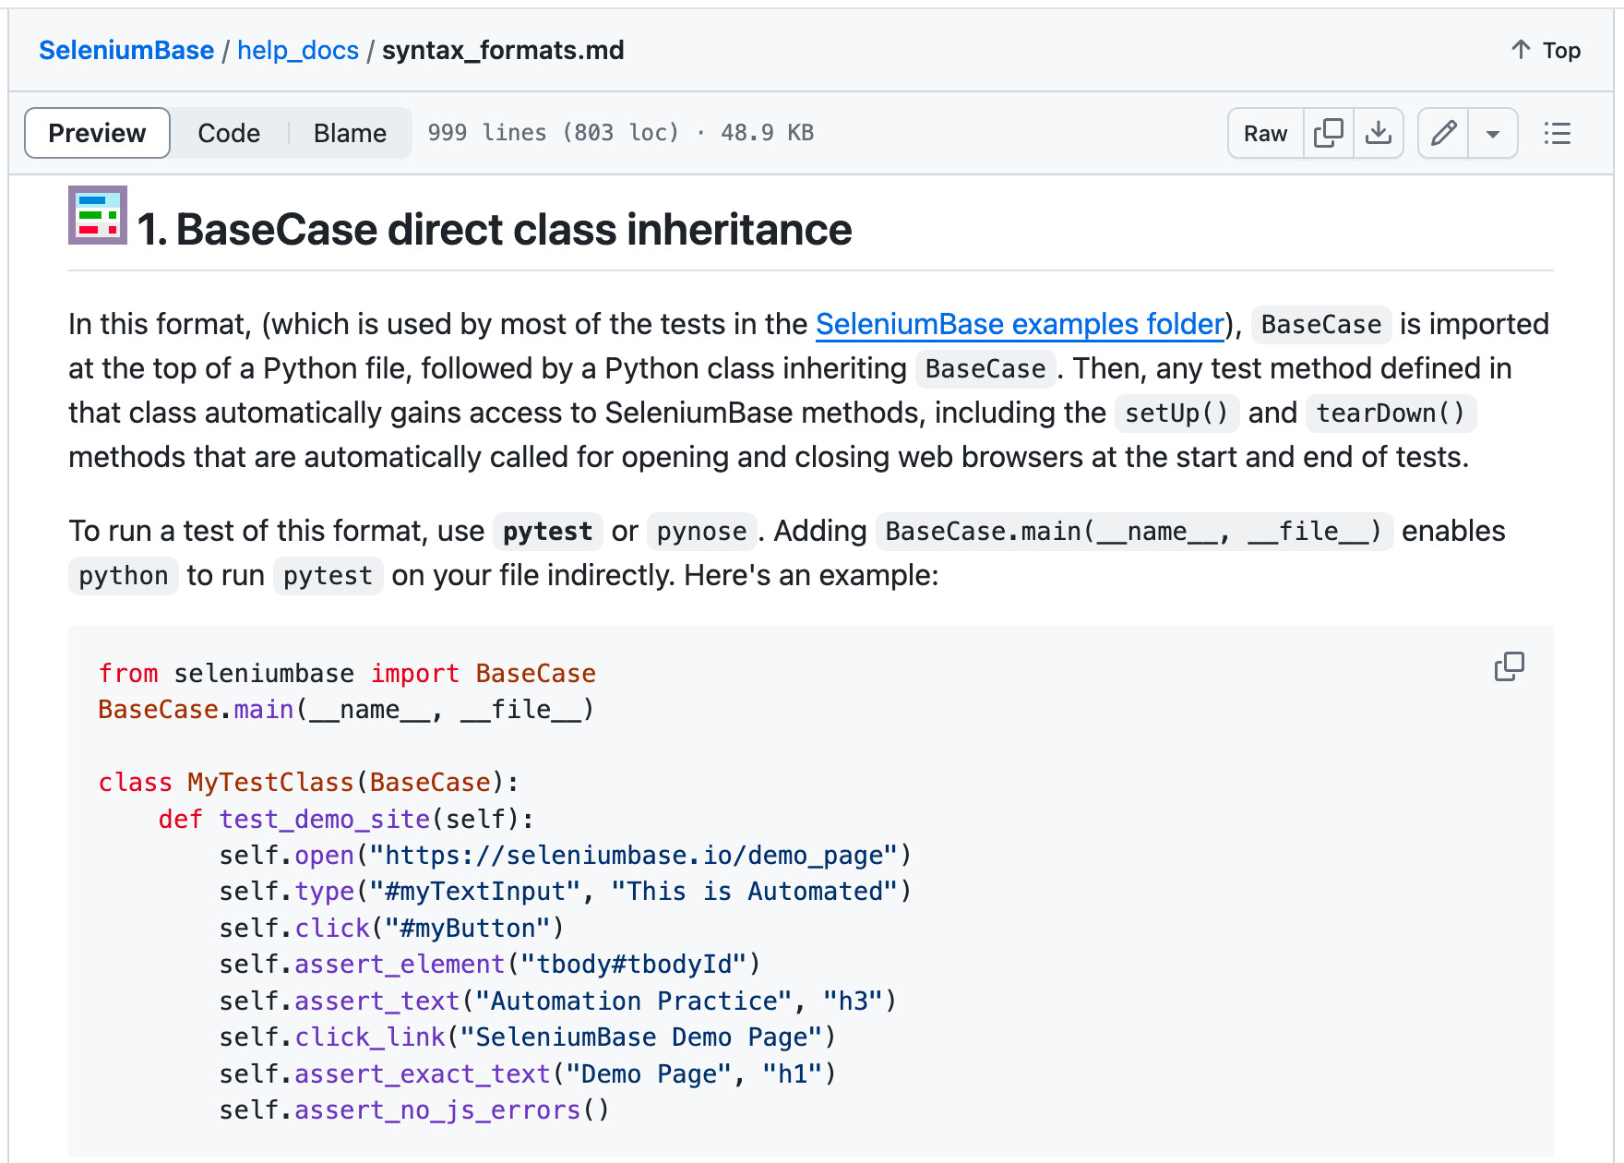Open Raw file view
The width and height of the screenshot is (1624, 1163).
pos(1265,133)
